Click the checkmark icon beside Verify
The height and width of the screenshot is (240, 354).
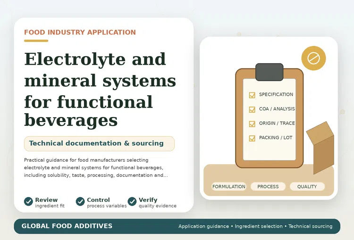tap(132, 201)
